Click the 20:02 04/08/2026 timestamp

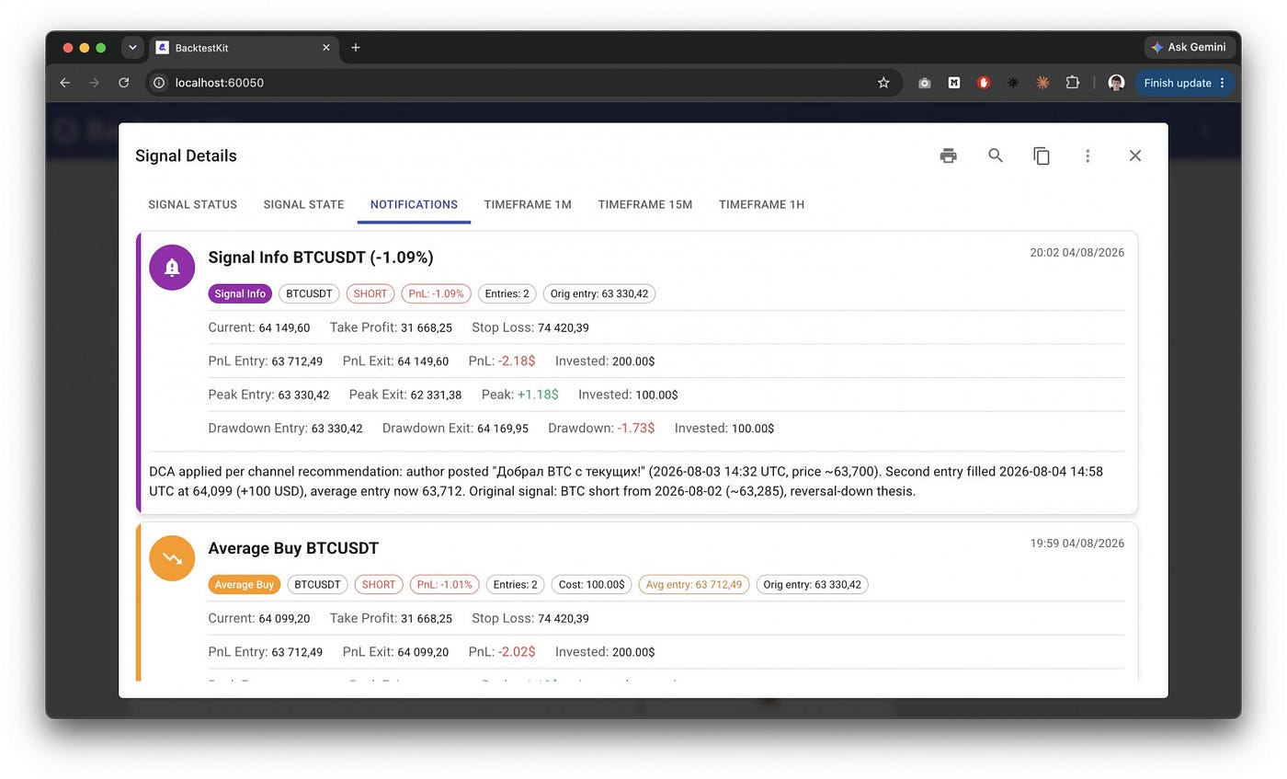click(x=1076, y=253)
